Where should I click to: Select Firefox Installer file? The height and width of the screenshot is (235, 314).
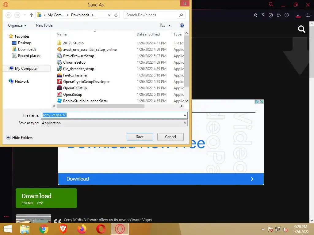[x=75, y=75]
